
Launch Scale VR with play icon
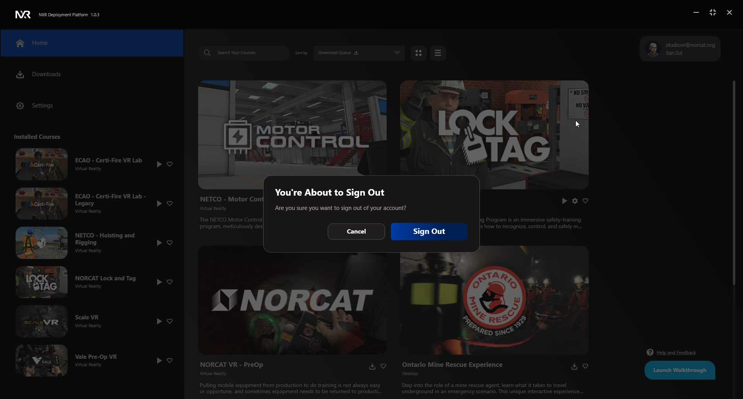[159, 321]
